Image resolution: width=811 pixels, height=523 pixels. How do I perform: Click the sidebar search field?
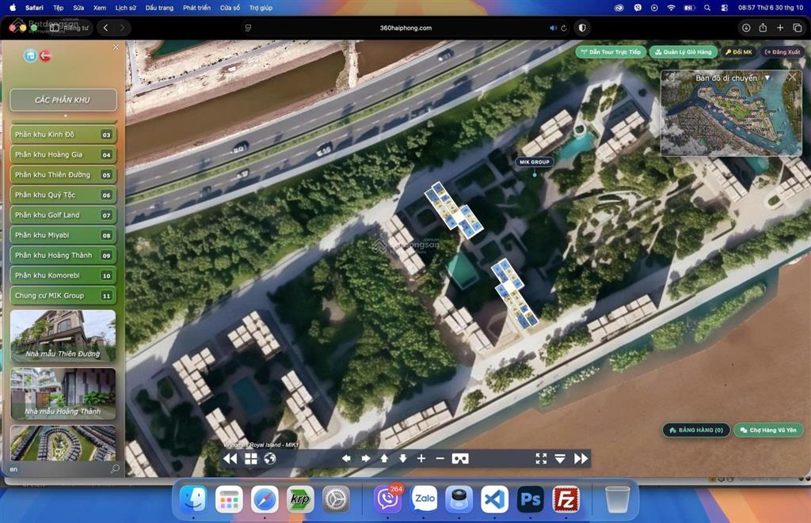pyautogui.click(x=58, y=468)
